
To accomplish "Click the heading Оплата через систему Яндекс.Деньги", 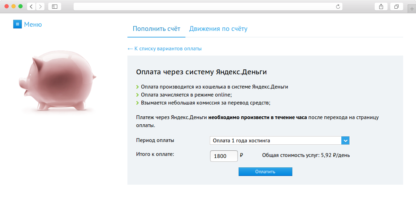I will pyautogui.click(x=201, y=72).
